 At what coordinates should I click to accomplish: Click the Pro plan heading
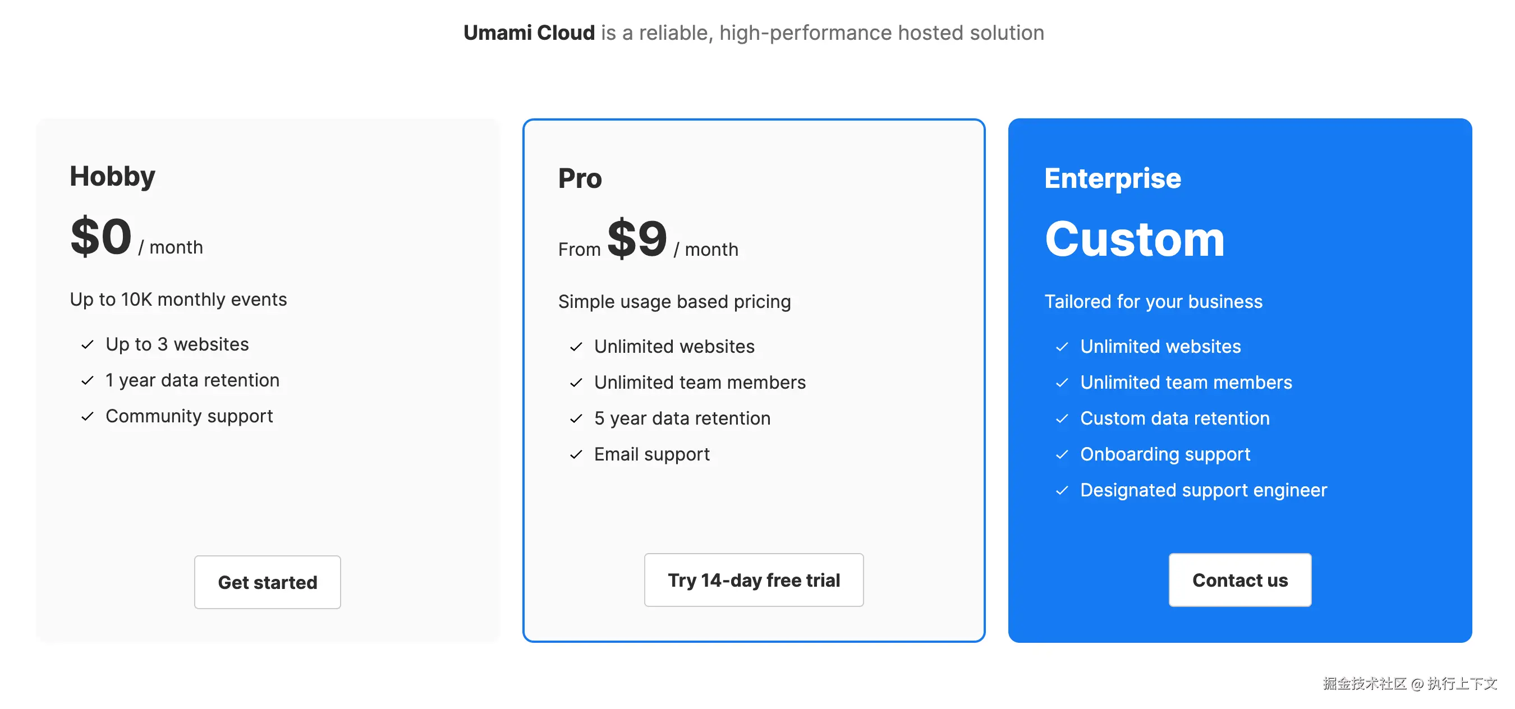click(x=580, y=179)
